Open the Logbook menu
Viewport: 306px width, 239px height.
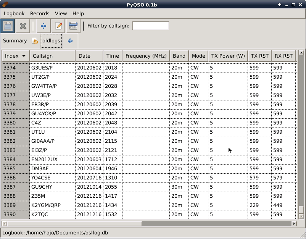[14, 13]
